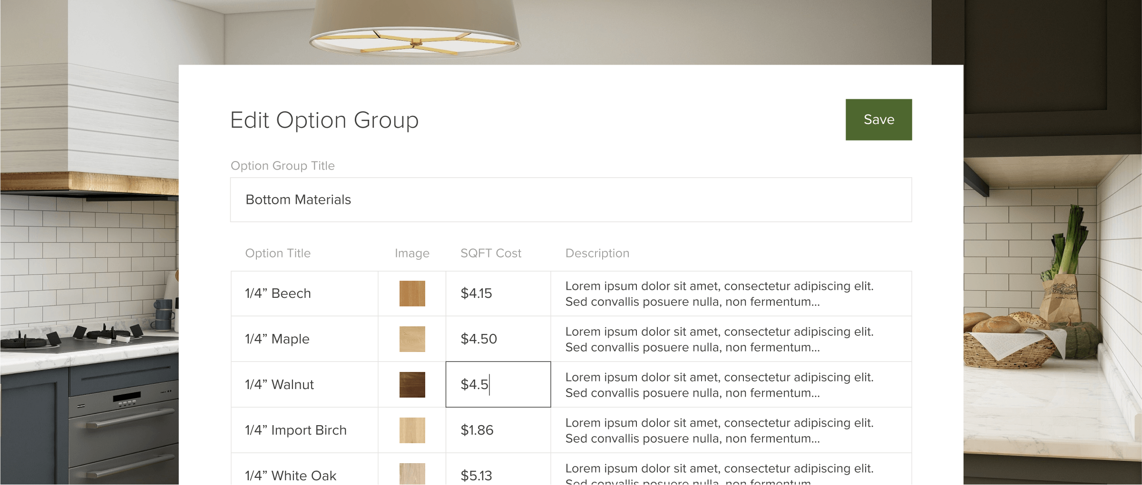Select the 1/4" Import Birch title

pyautogui.click(x=296, y=430)
